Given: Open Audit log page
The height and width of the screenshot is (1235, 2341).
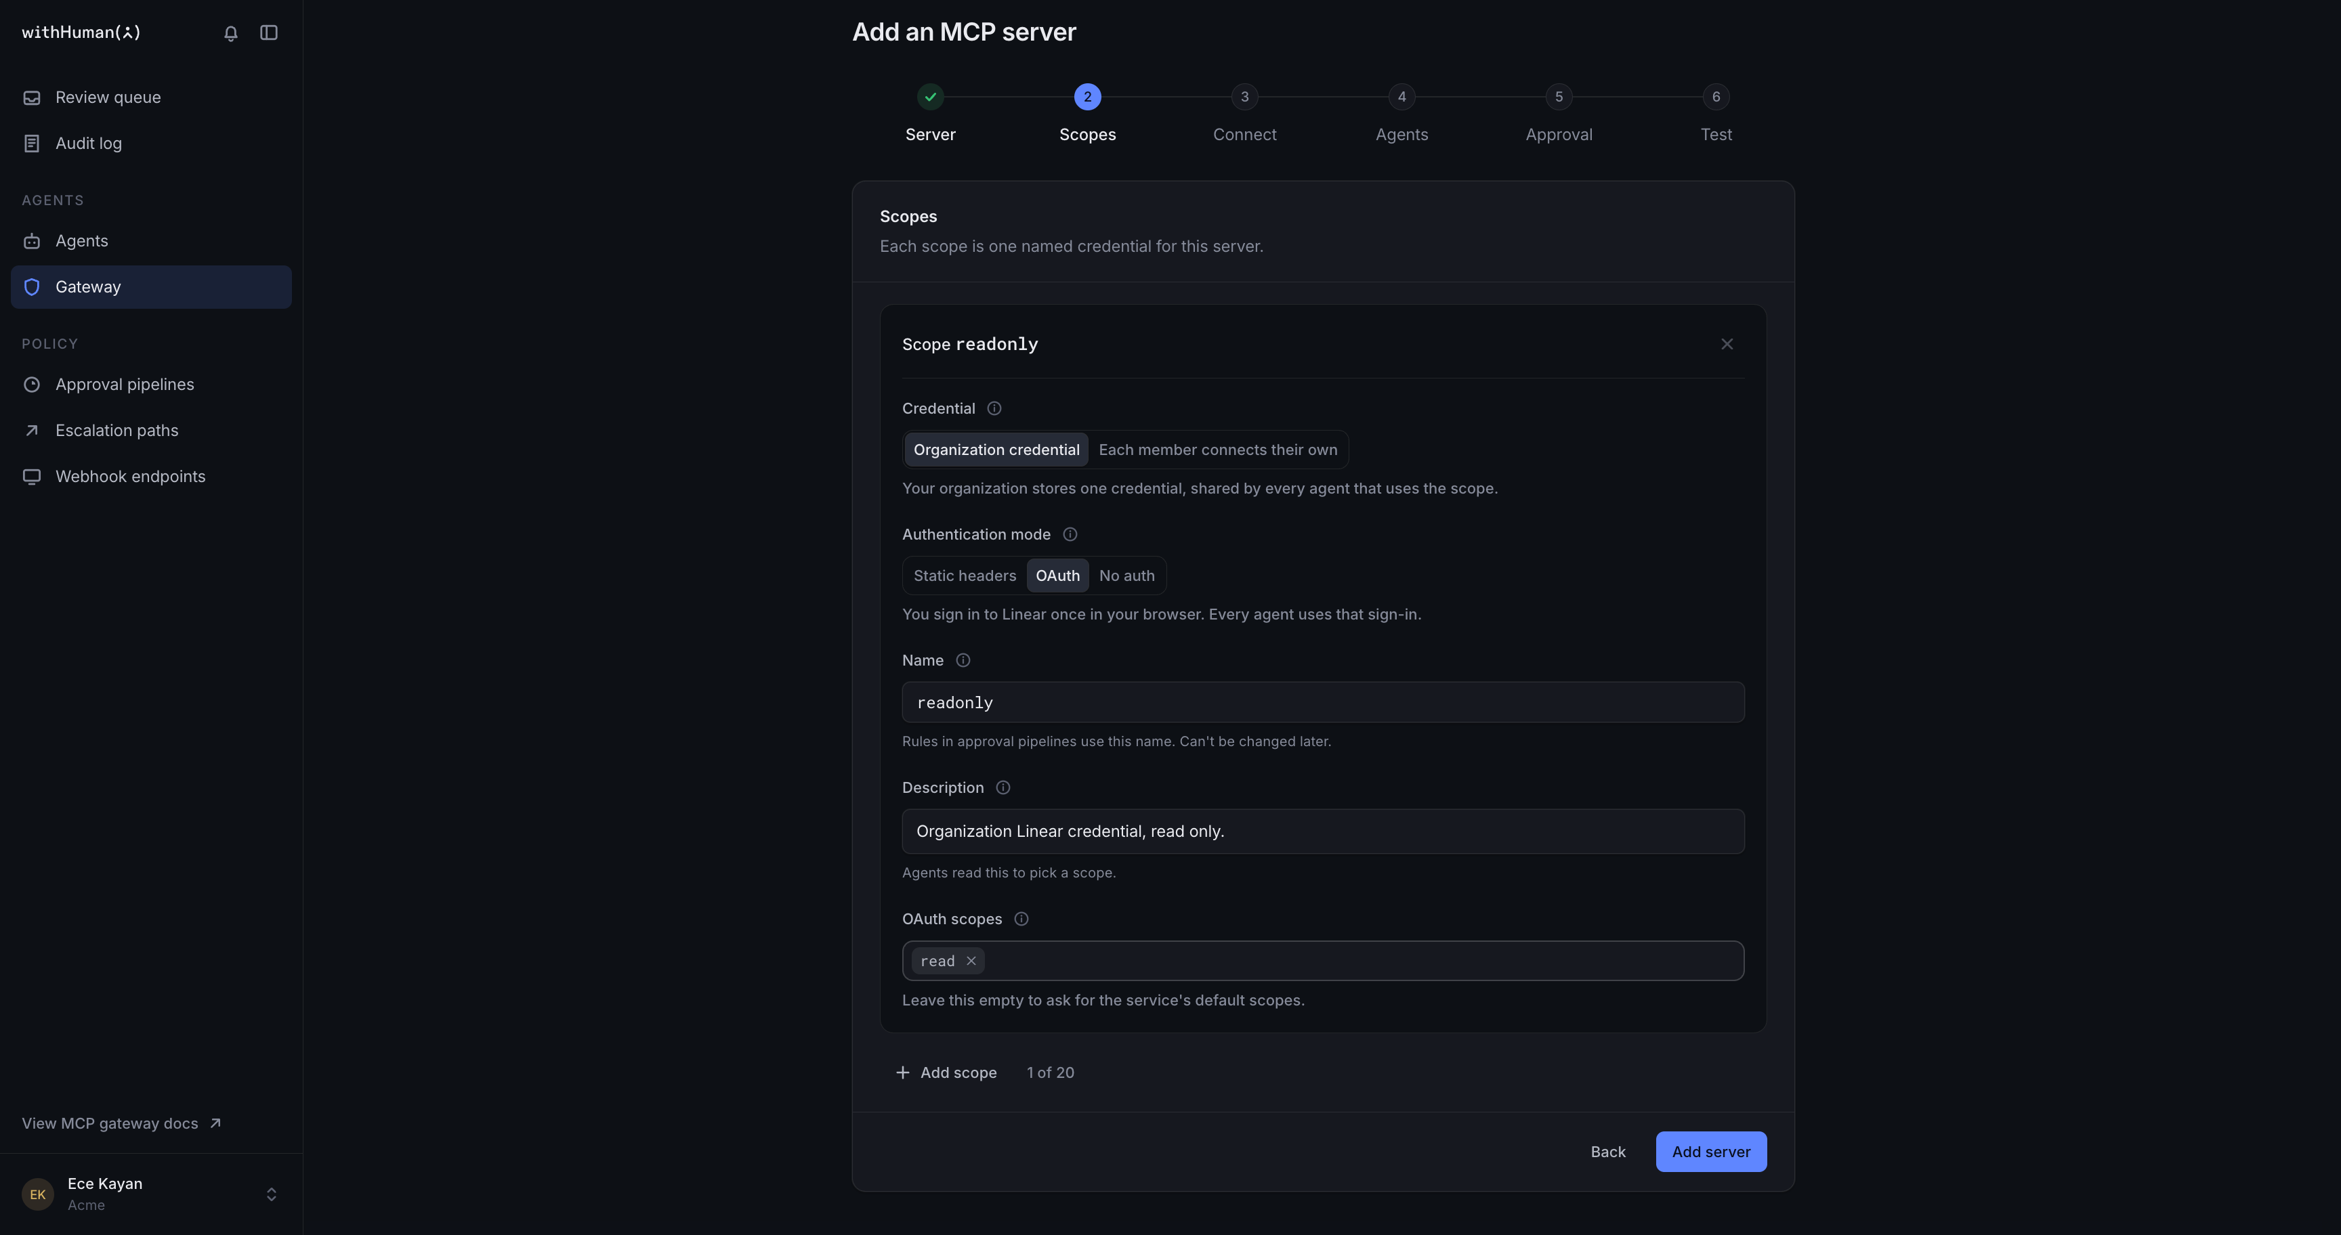Looking at the screenshot, I should point(151,144).
